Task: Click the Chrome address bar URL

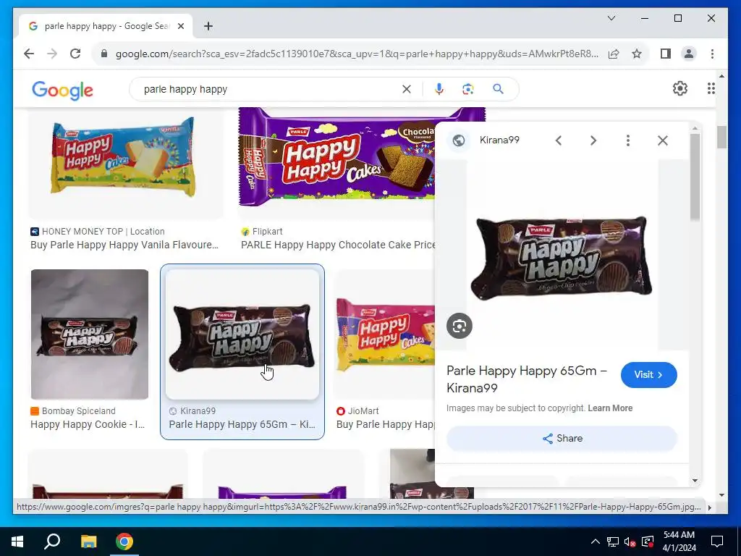Action: (357, 54)
